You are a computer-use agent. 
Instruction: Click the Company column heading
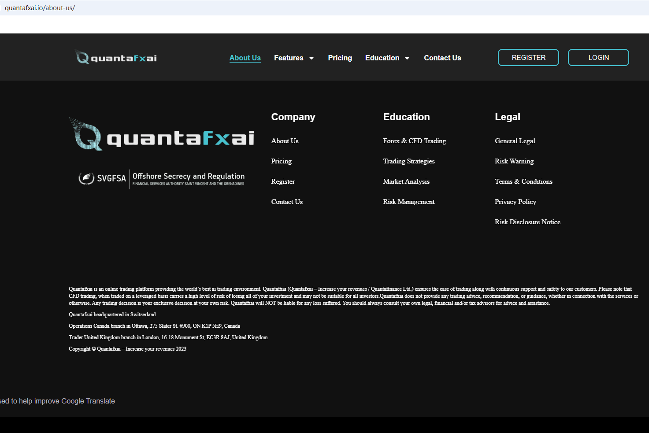point(293,117)
